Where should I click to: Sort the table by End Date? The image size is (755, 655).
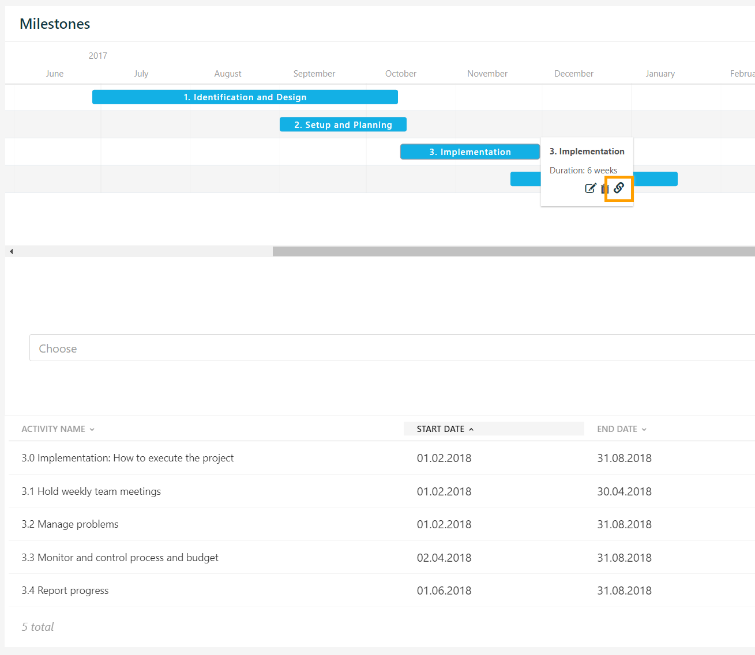point(622,429)
